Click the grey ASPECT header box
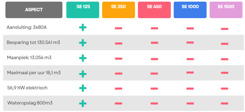245x112 pixels. click(x=34, y=10)
